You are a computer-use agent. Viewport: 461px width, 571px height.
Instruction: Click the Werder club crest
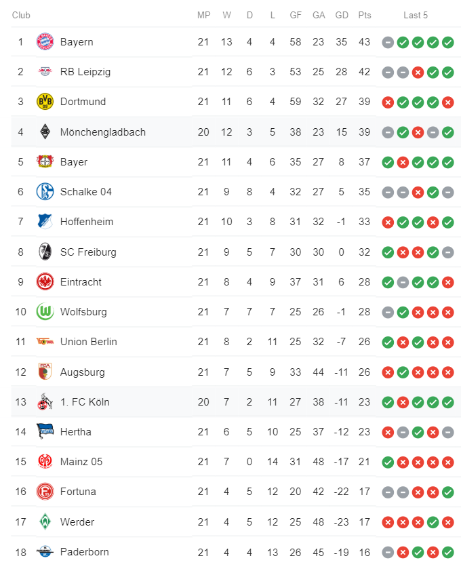click(x=45, y=521)
